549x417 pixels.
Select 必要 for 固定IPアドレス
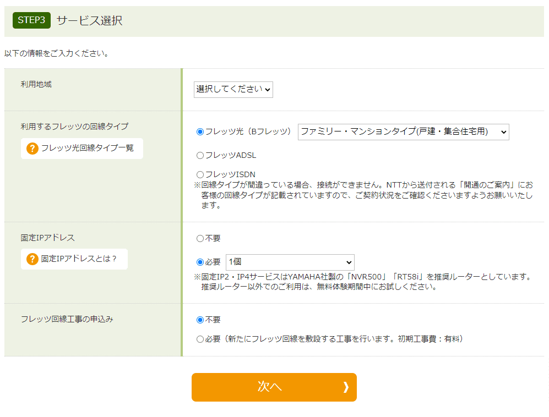point(200,262)
